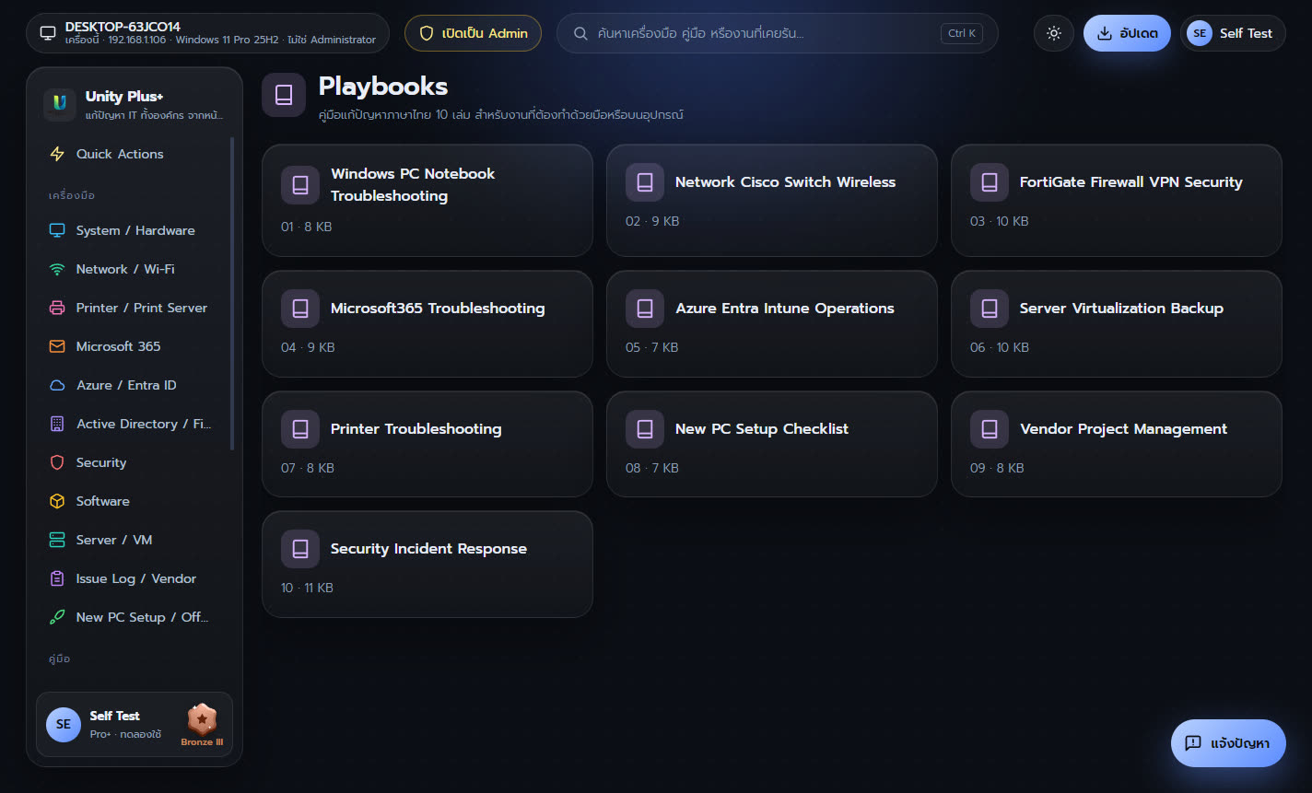Click the monitor icon for System / Hardware
Screen dimensions: 1312x793
[57, 230]
